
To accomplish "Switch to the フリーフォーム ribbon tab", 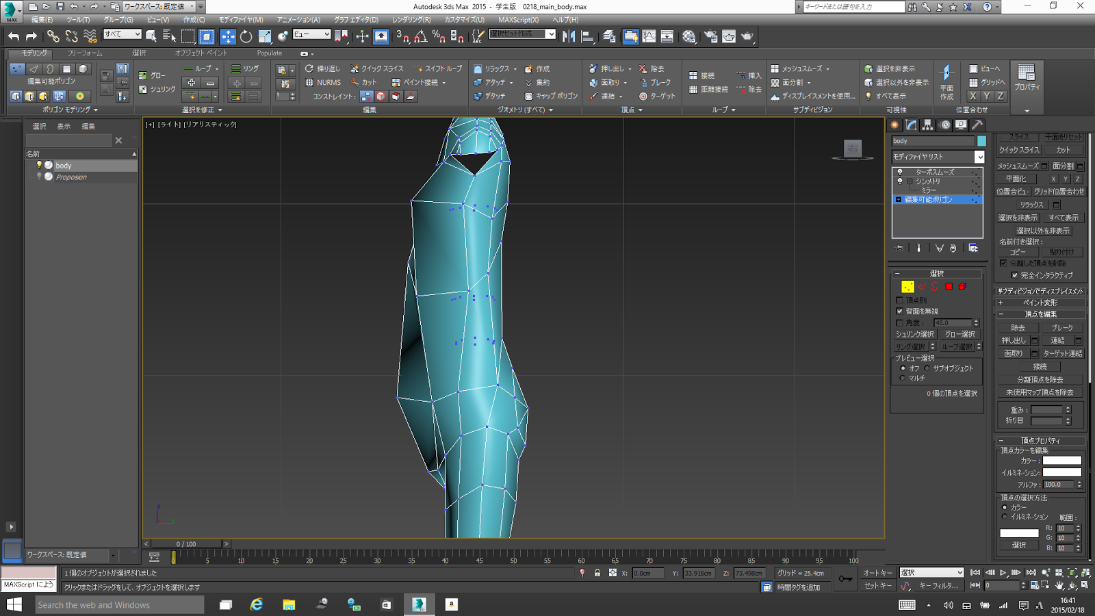I will point(85,53).
